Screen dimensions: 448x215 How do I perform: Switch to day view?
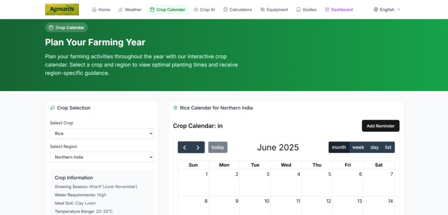374,147
